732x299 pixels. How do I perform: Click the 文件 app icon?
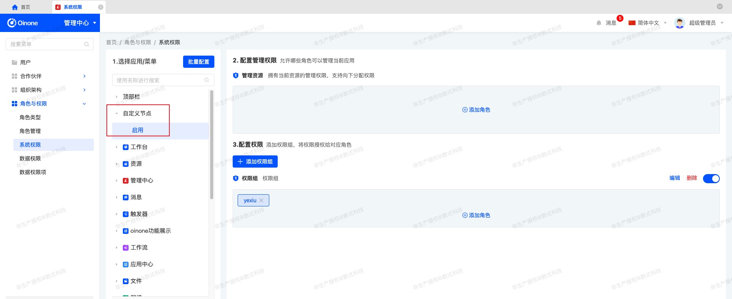tap(125, 281)
